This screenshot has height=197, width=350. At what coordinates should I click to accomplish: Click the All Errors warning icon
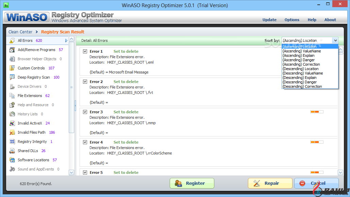tap(12, 40)
